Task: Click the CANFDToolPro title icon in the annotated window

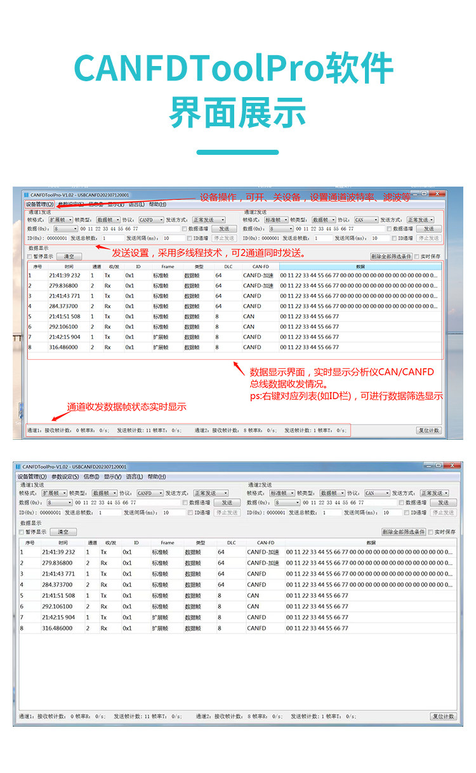Action: pyautogui.click(x=27, y=195)
